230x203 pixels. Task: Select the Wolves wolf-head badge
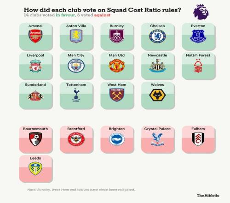click(157, 95)
